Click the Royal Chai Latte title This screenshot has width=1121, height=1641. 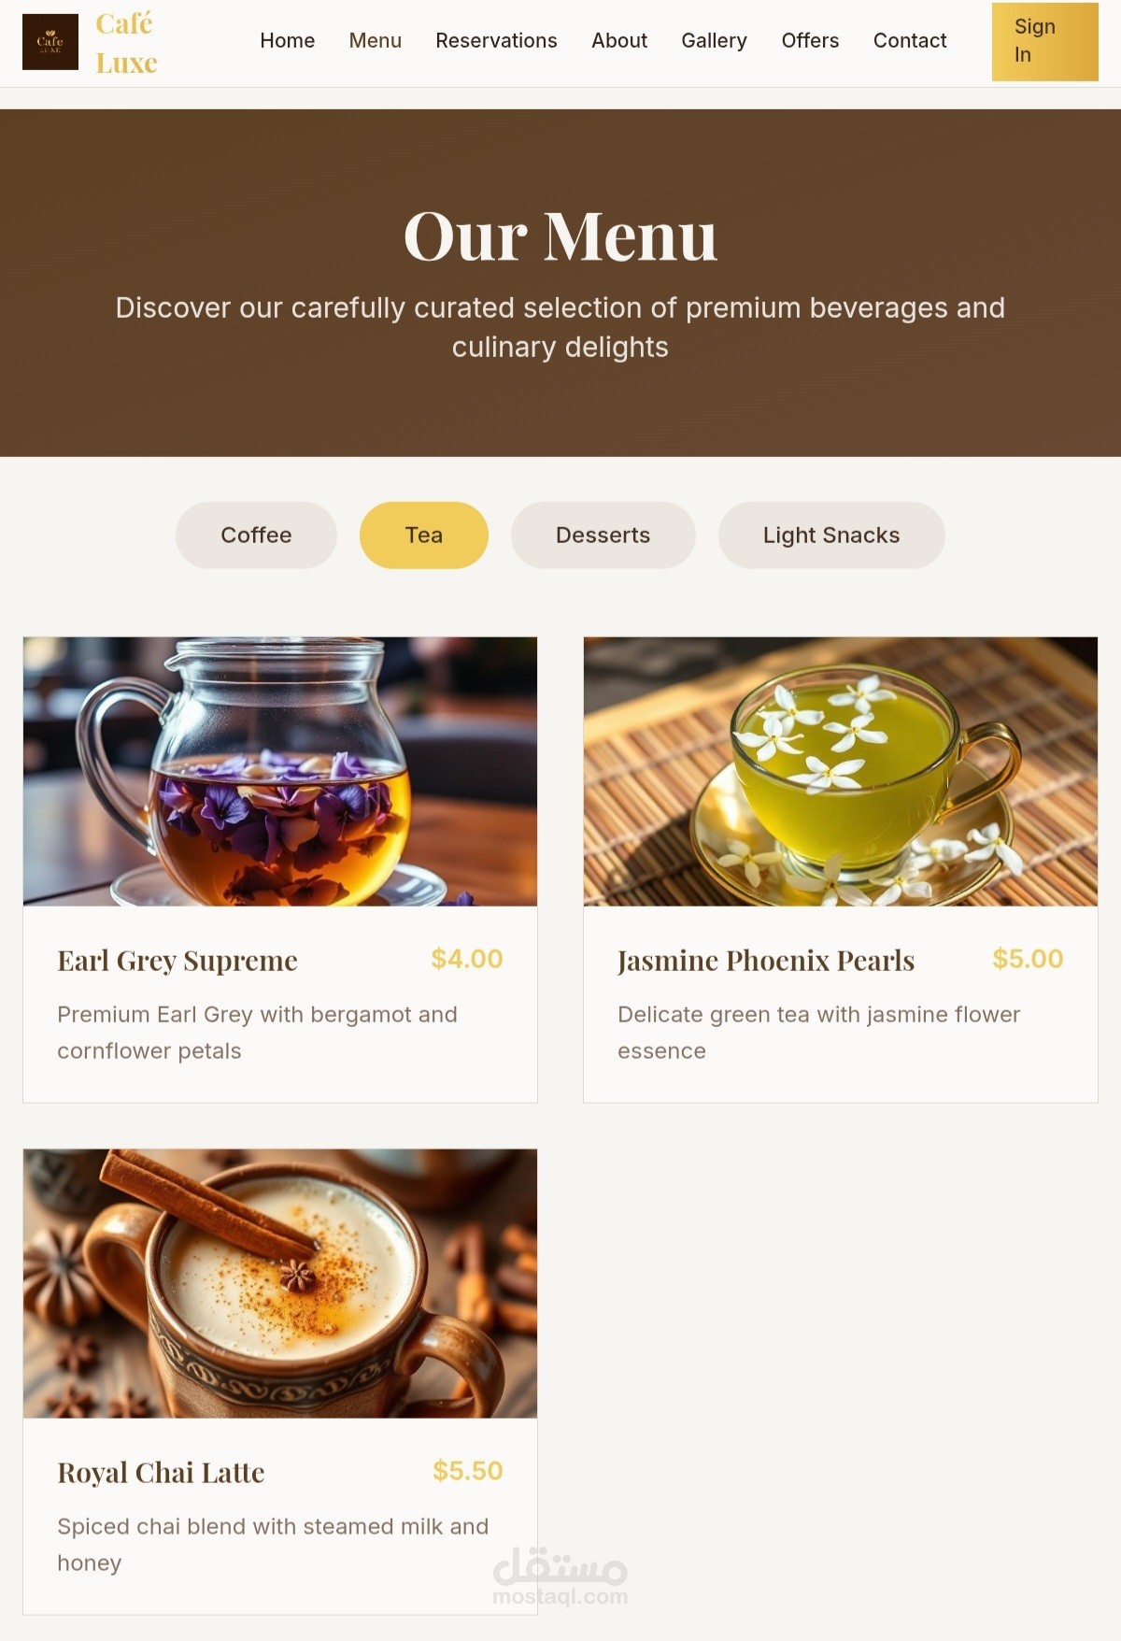click(161, 1473)
